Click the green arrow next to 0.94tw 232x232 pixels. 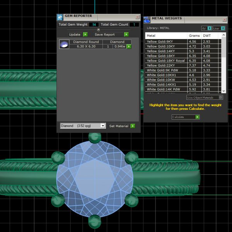129,46
